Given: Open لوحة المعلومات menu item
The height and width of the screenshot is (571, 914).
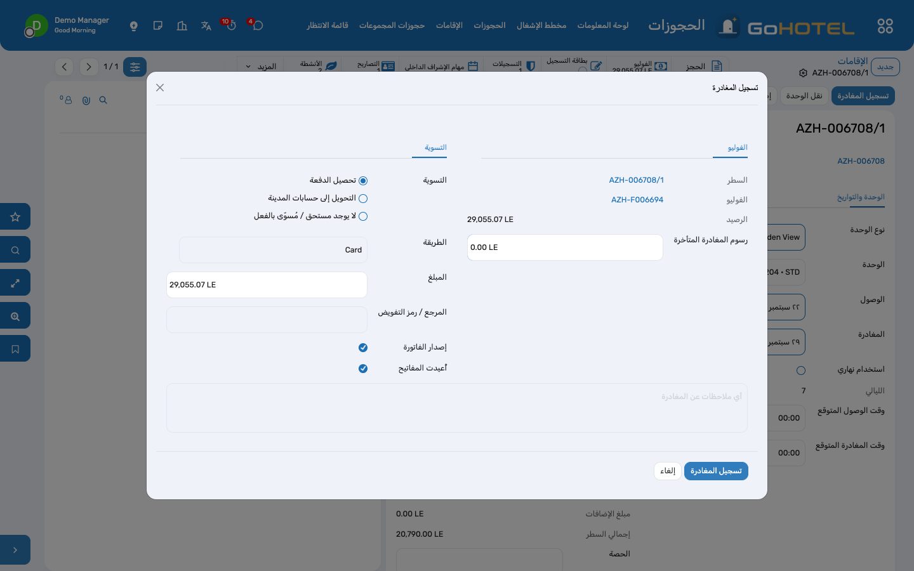Looking at the screenshot, I should point(602,25).
